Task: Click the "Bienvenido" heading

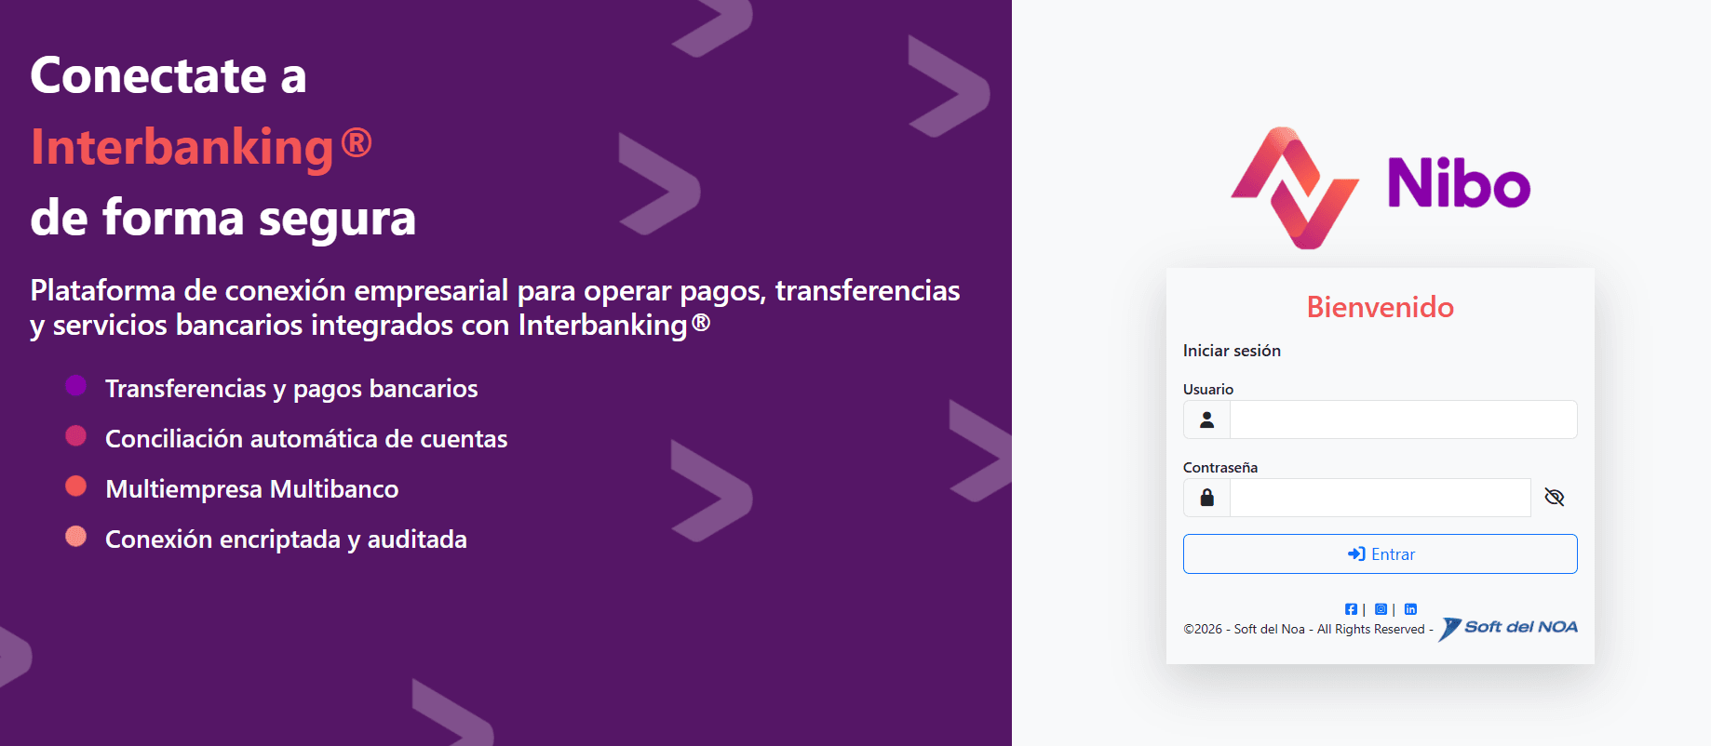Action: point(1380,307)
